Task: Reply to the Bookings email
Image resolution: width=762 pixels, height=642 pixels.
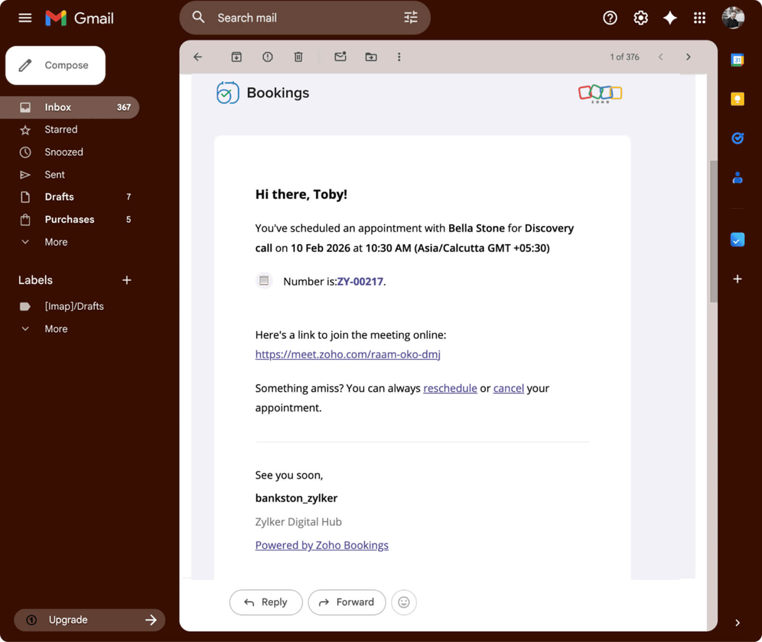Action: 266,602
